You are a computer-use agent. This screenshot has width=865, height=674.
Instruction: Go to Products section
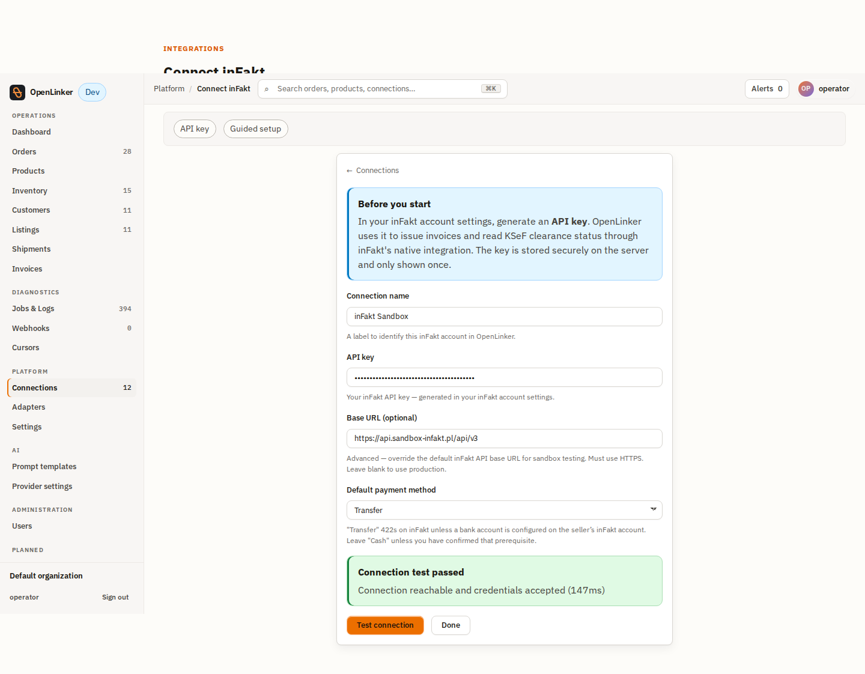click(72, 171)
